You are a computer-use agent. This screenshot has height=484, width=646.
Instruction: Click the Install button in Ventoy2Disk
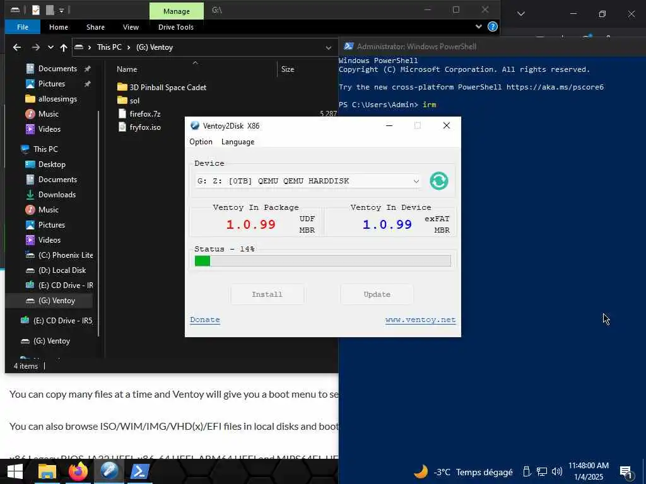[267, 294]
